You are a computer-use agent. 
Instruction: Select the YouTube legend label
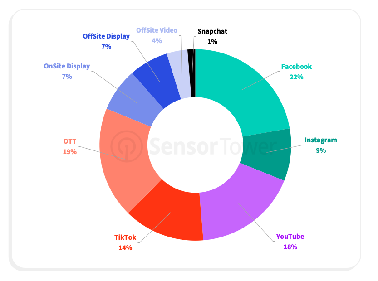(x=290, y=237)
